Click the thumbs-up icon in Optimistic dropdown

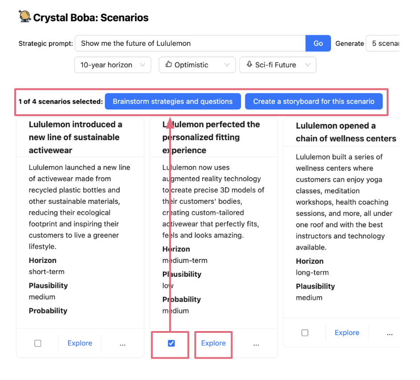169,65
